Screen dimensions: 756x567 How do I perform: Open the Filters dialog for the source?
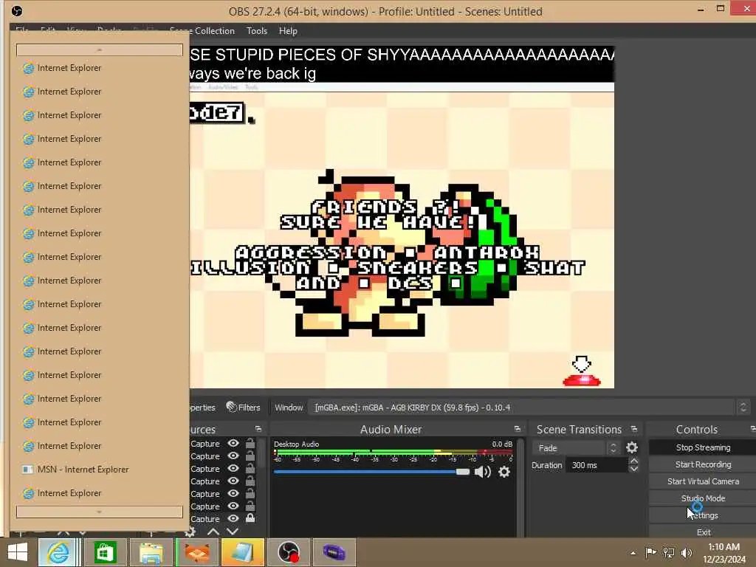tap(244, 408)
